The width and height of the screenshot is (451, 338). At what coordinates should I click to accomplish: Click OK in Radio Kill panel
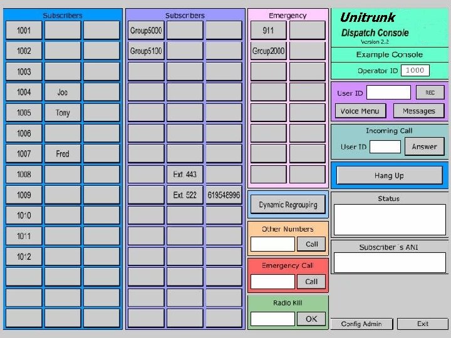click(x=311, y=319)
